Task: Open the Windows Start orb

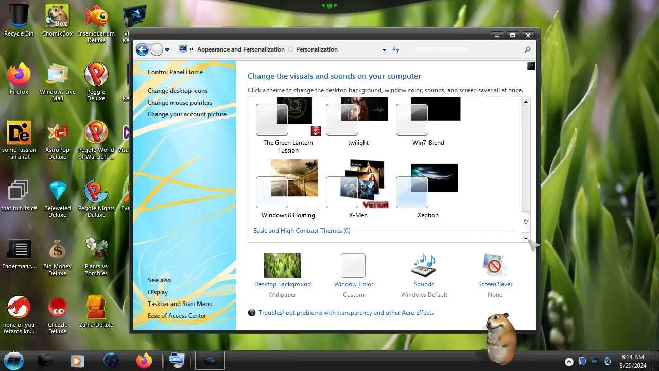Action: click(x=14, y=360)
